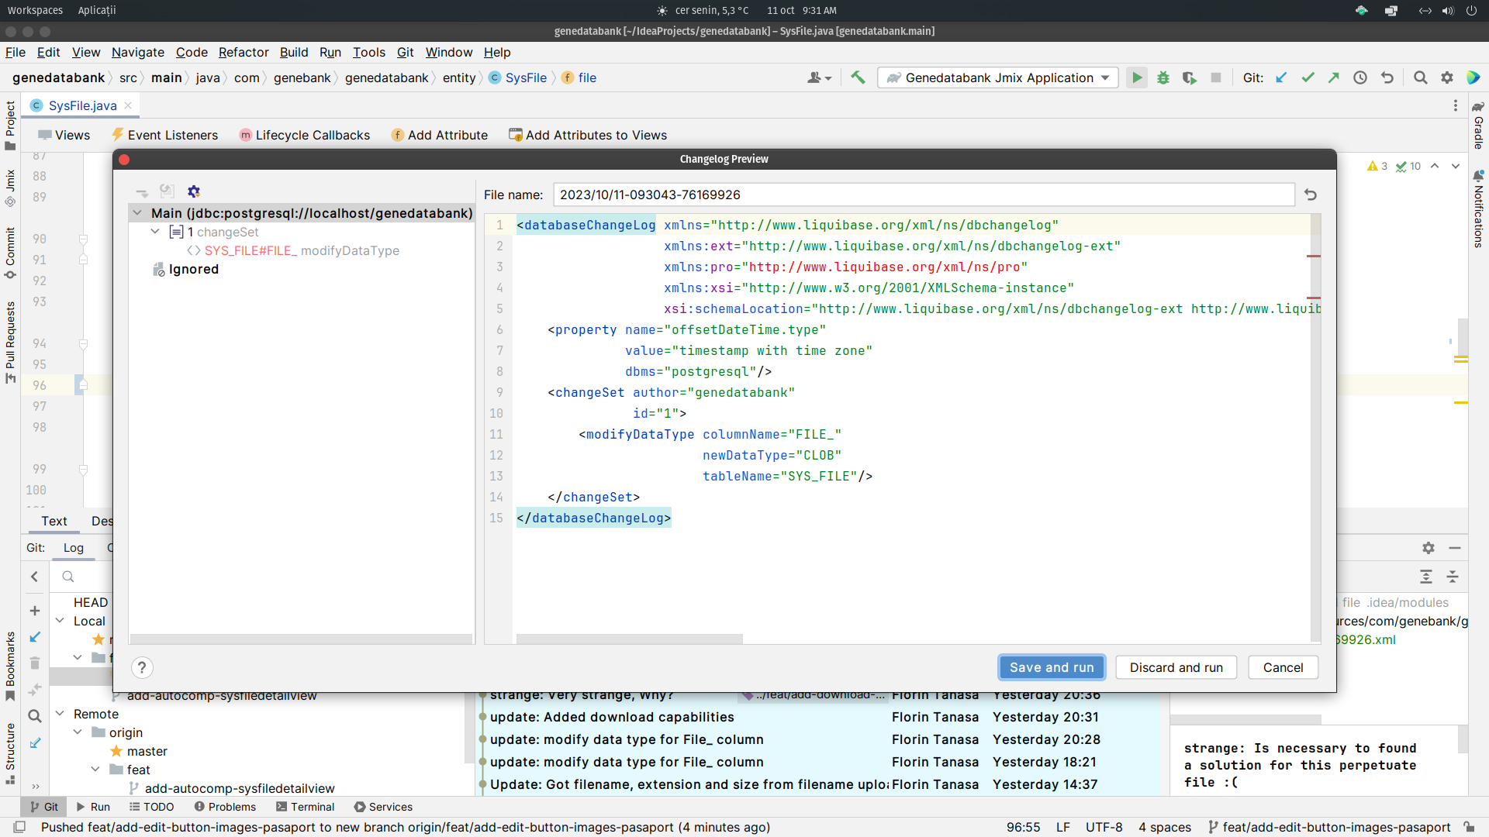This screenshot has height=837, width=1489.
Task: Toggle the Commit tool window
Action: (10, 253)
